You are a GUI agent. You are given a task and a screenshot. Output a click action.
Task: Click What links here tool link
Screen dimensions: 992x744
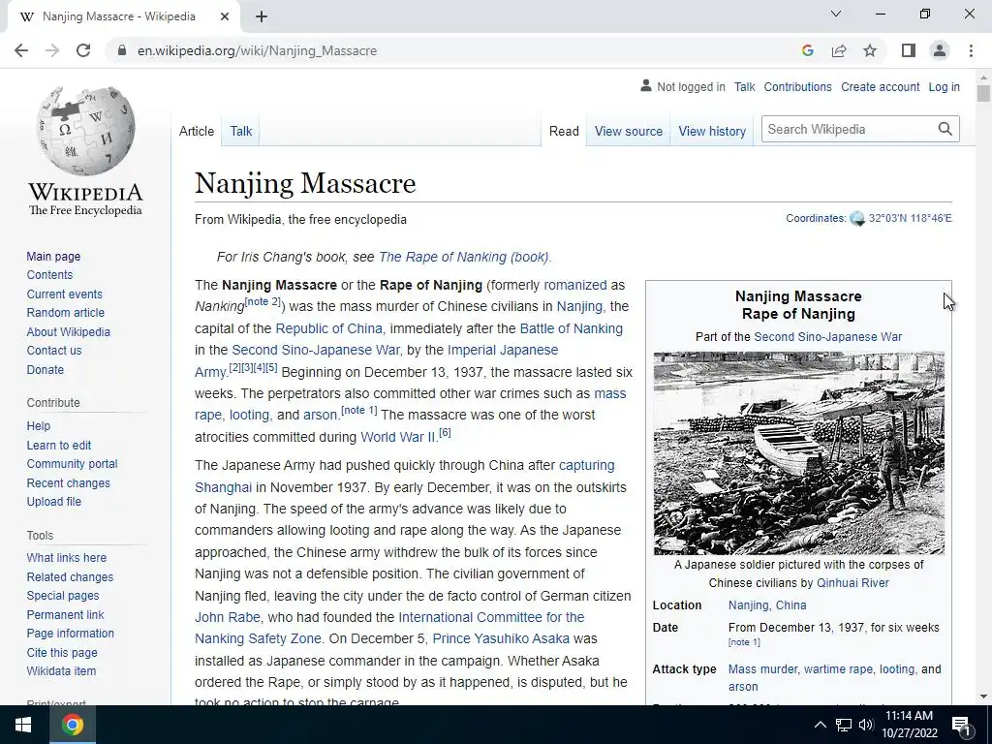[x=67, y=557]
